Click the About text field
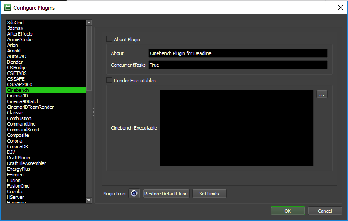Screen dimensions: 348x221 (x=238, y=53)
